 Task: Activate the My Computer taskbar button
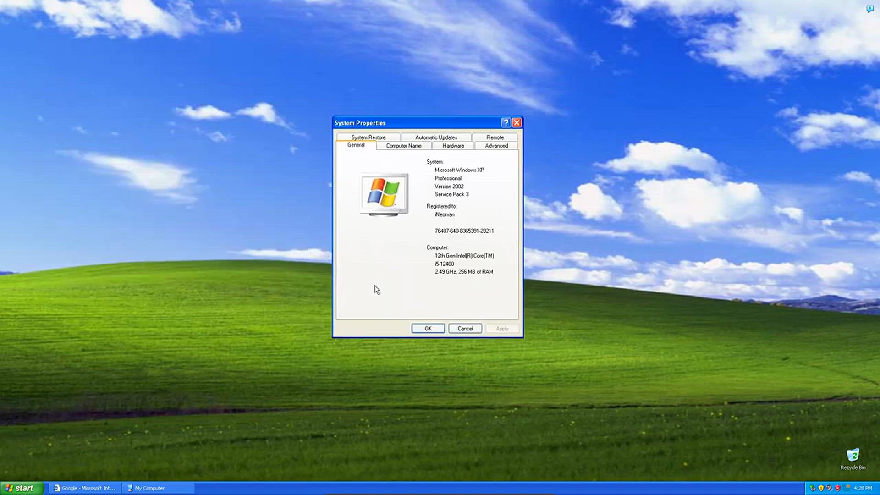tap(158, 488)
